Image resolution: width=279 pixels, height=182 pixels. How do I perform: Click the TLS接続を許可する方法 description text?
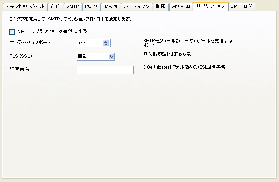tap(167, 54)
